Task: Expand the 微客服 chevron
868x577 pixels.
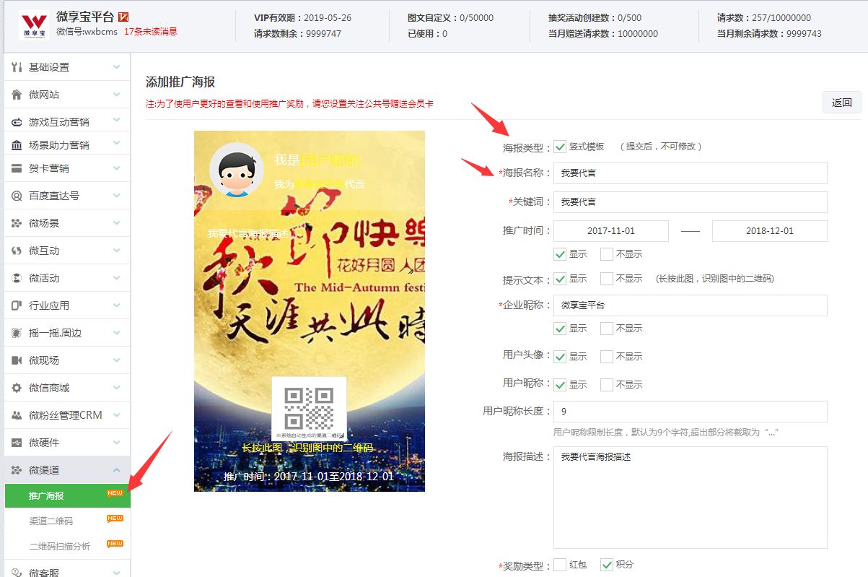Action: click(x=117, y=572)
